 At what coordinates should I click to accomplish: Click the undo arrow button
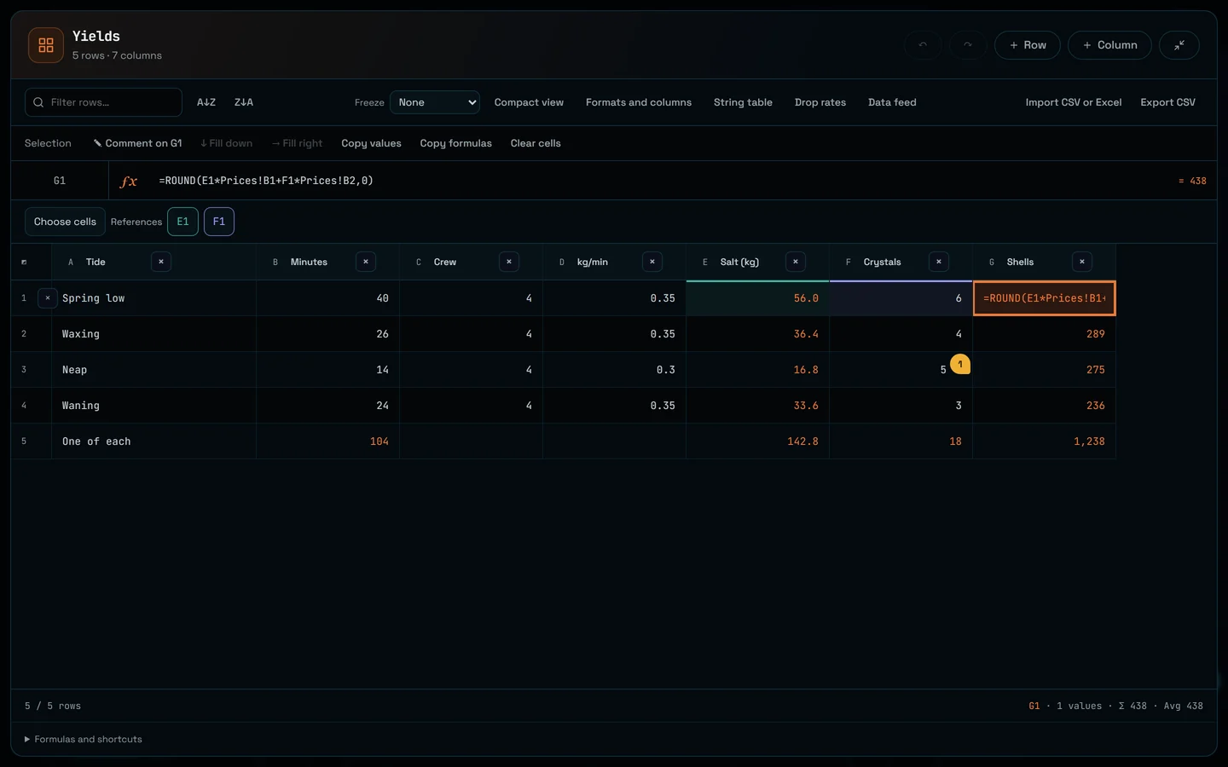click(x=923, y=45)
